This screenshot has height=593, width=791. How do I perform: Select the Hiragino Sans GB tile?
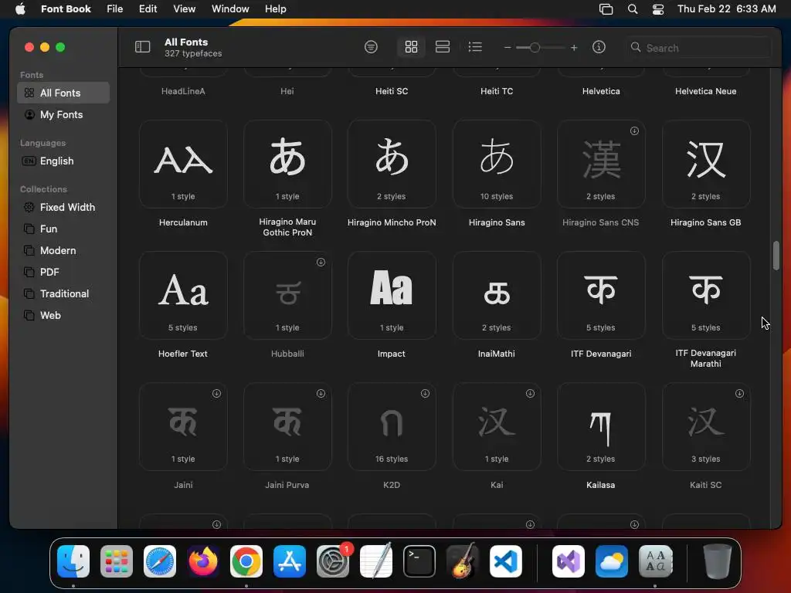point(706,164)
